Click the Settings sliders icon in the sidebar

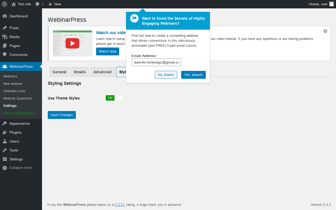[5, 159]
